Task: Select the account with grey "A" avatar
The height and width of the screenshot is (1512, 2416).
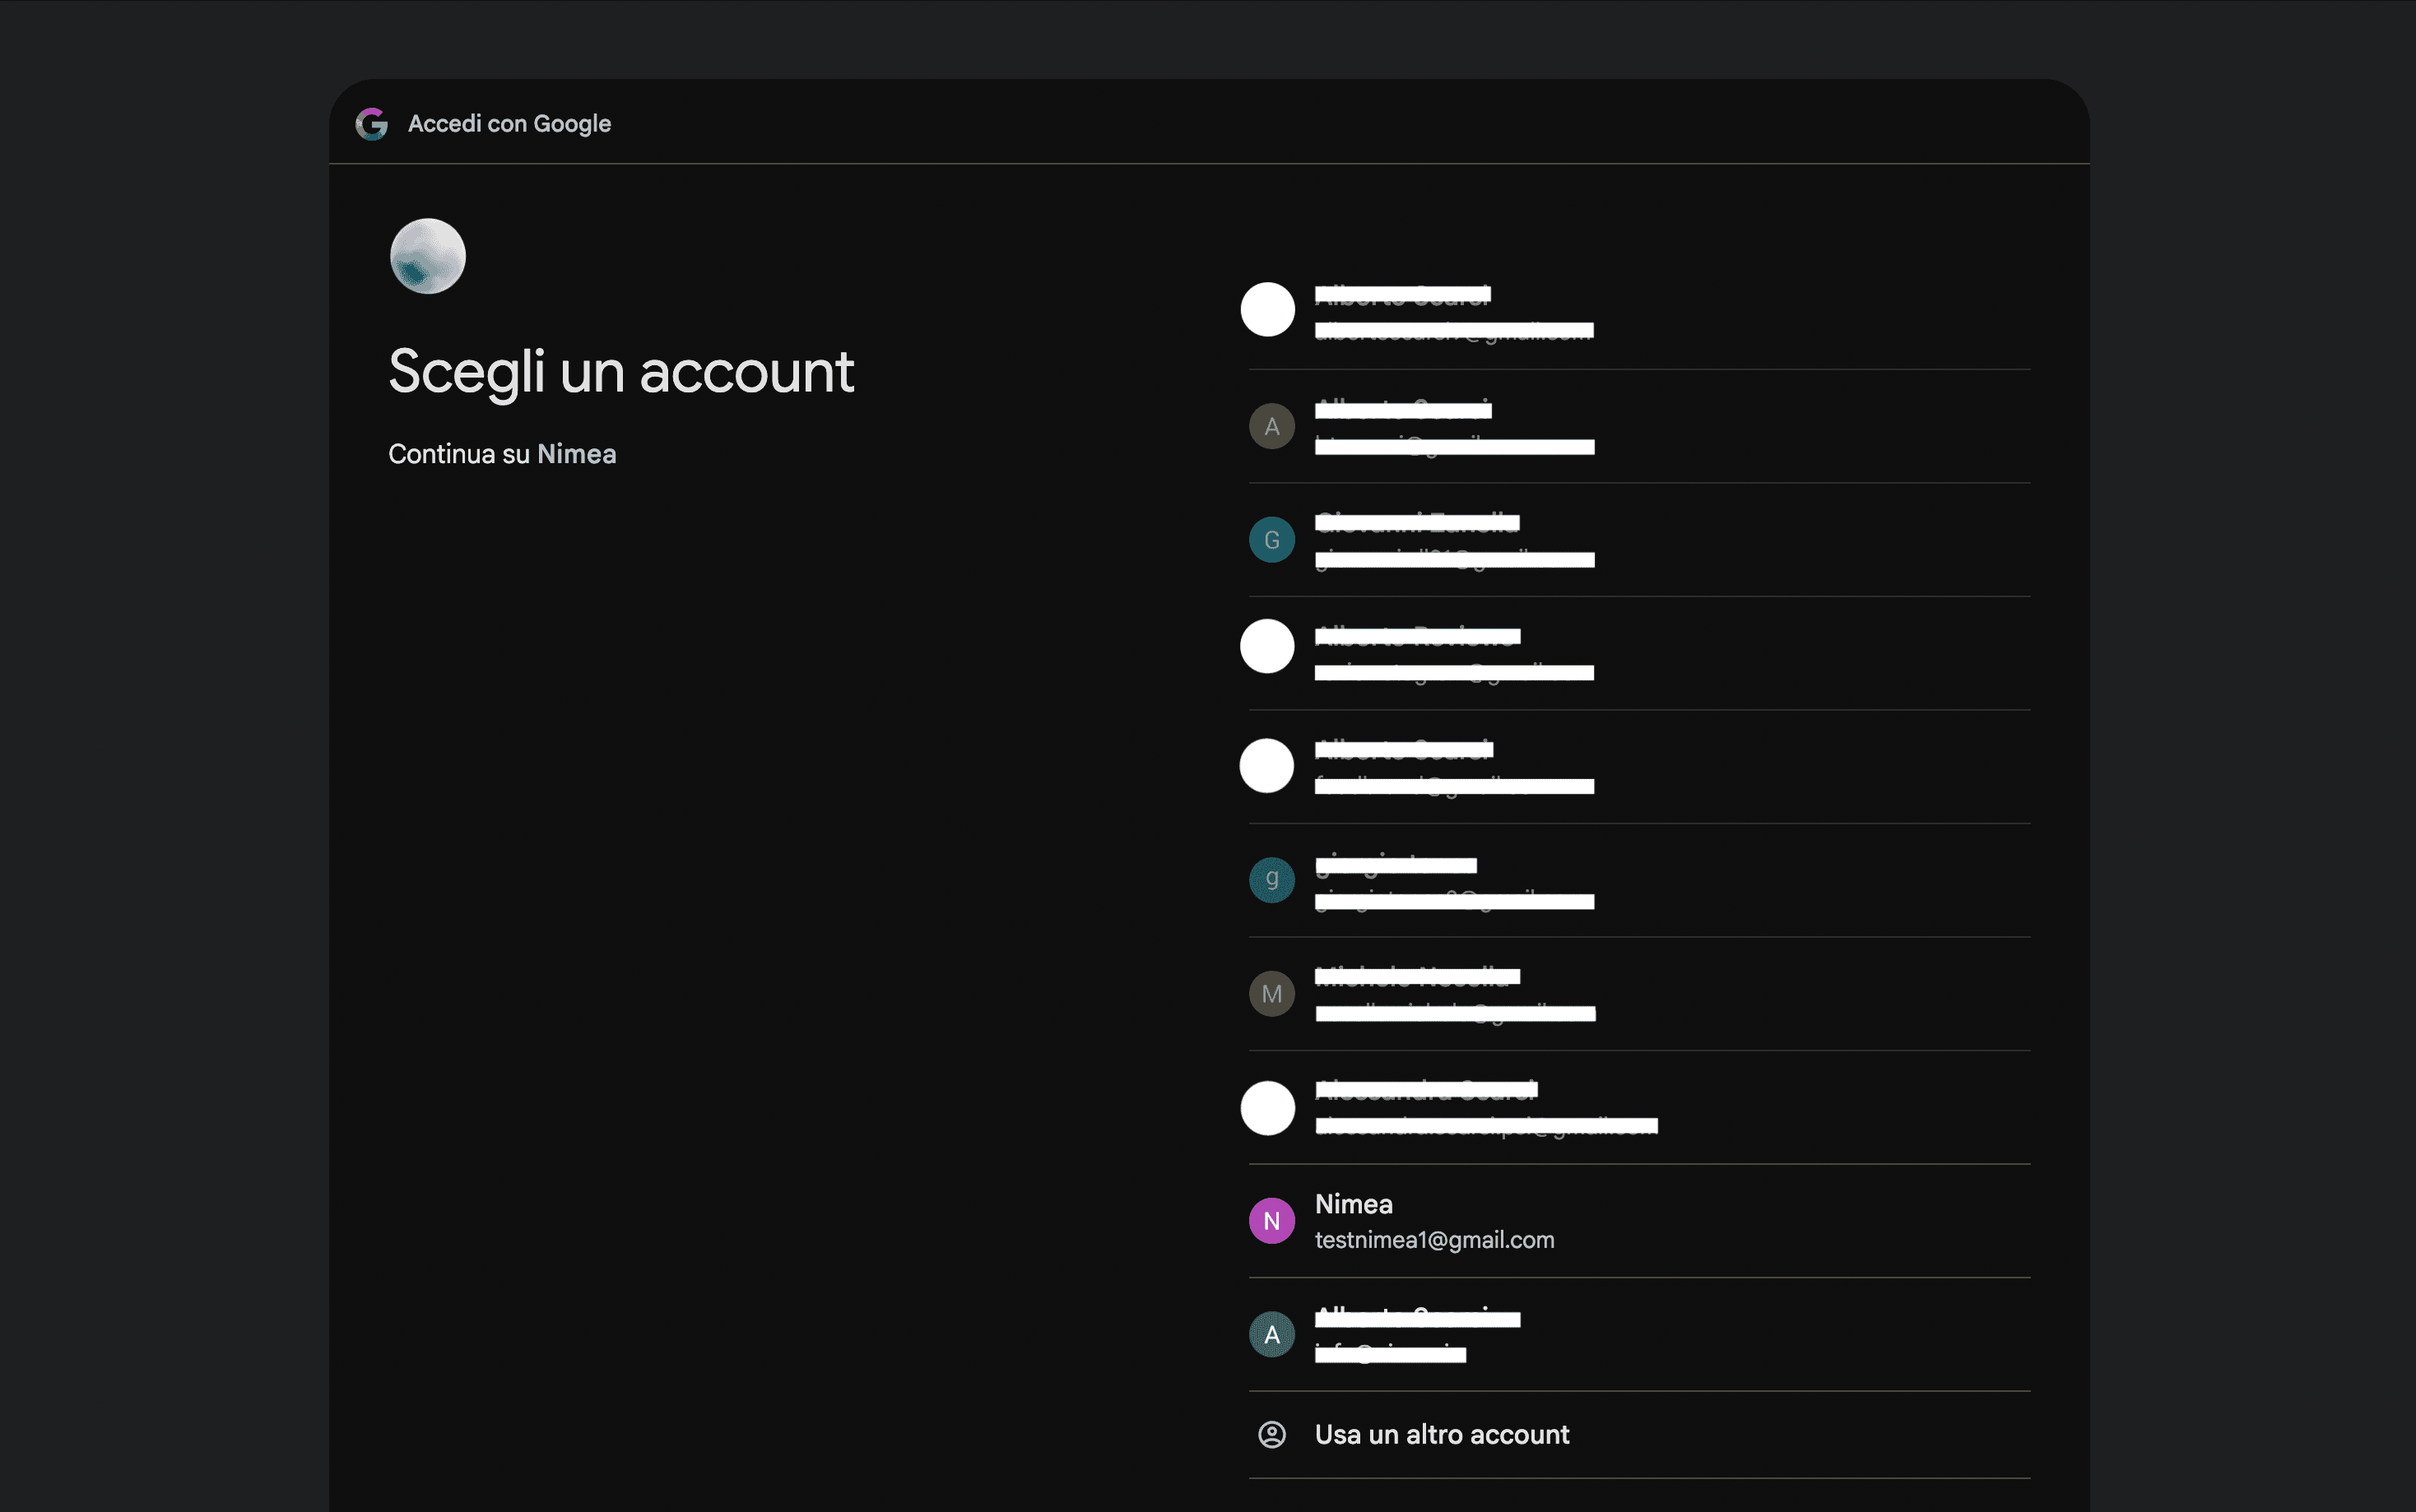Action: click(1639, 427)
